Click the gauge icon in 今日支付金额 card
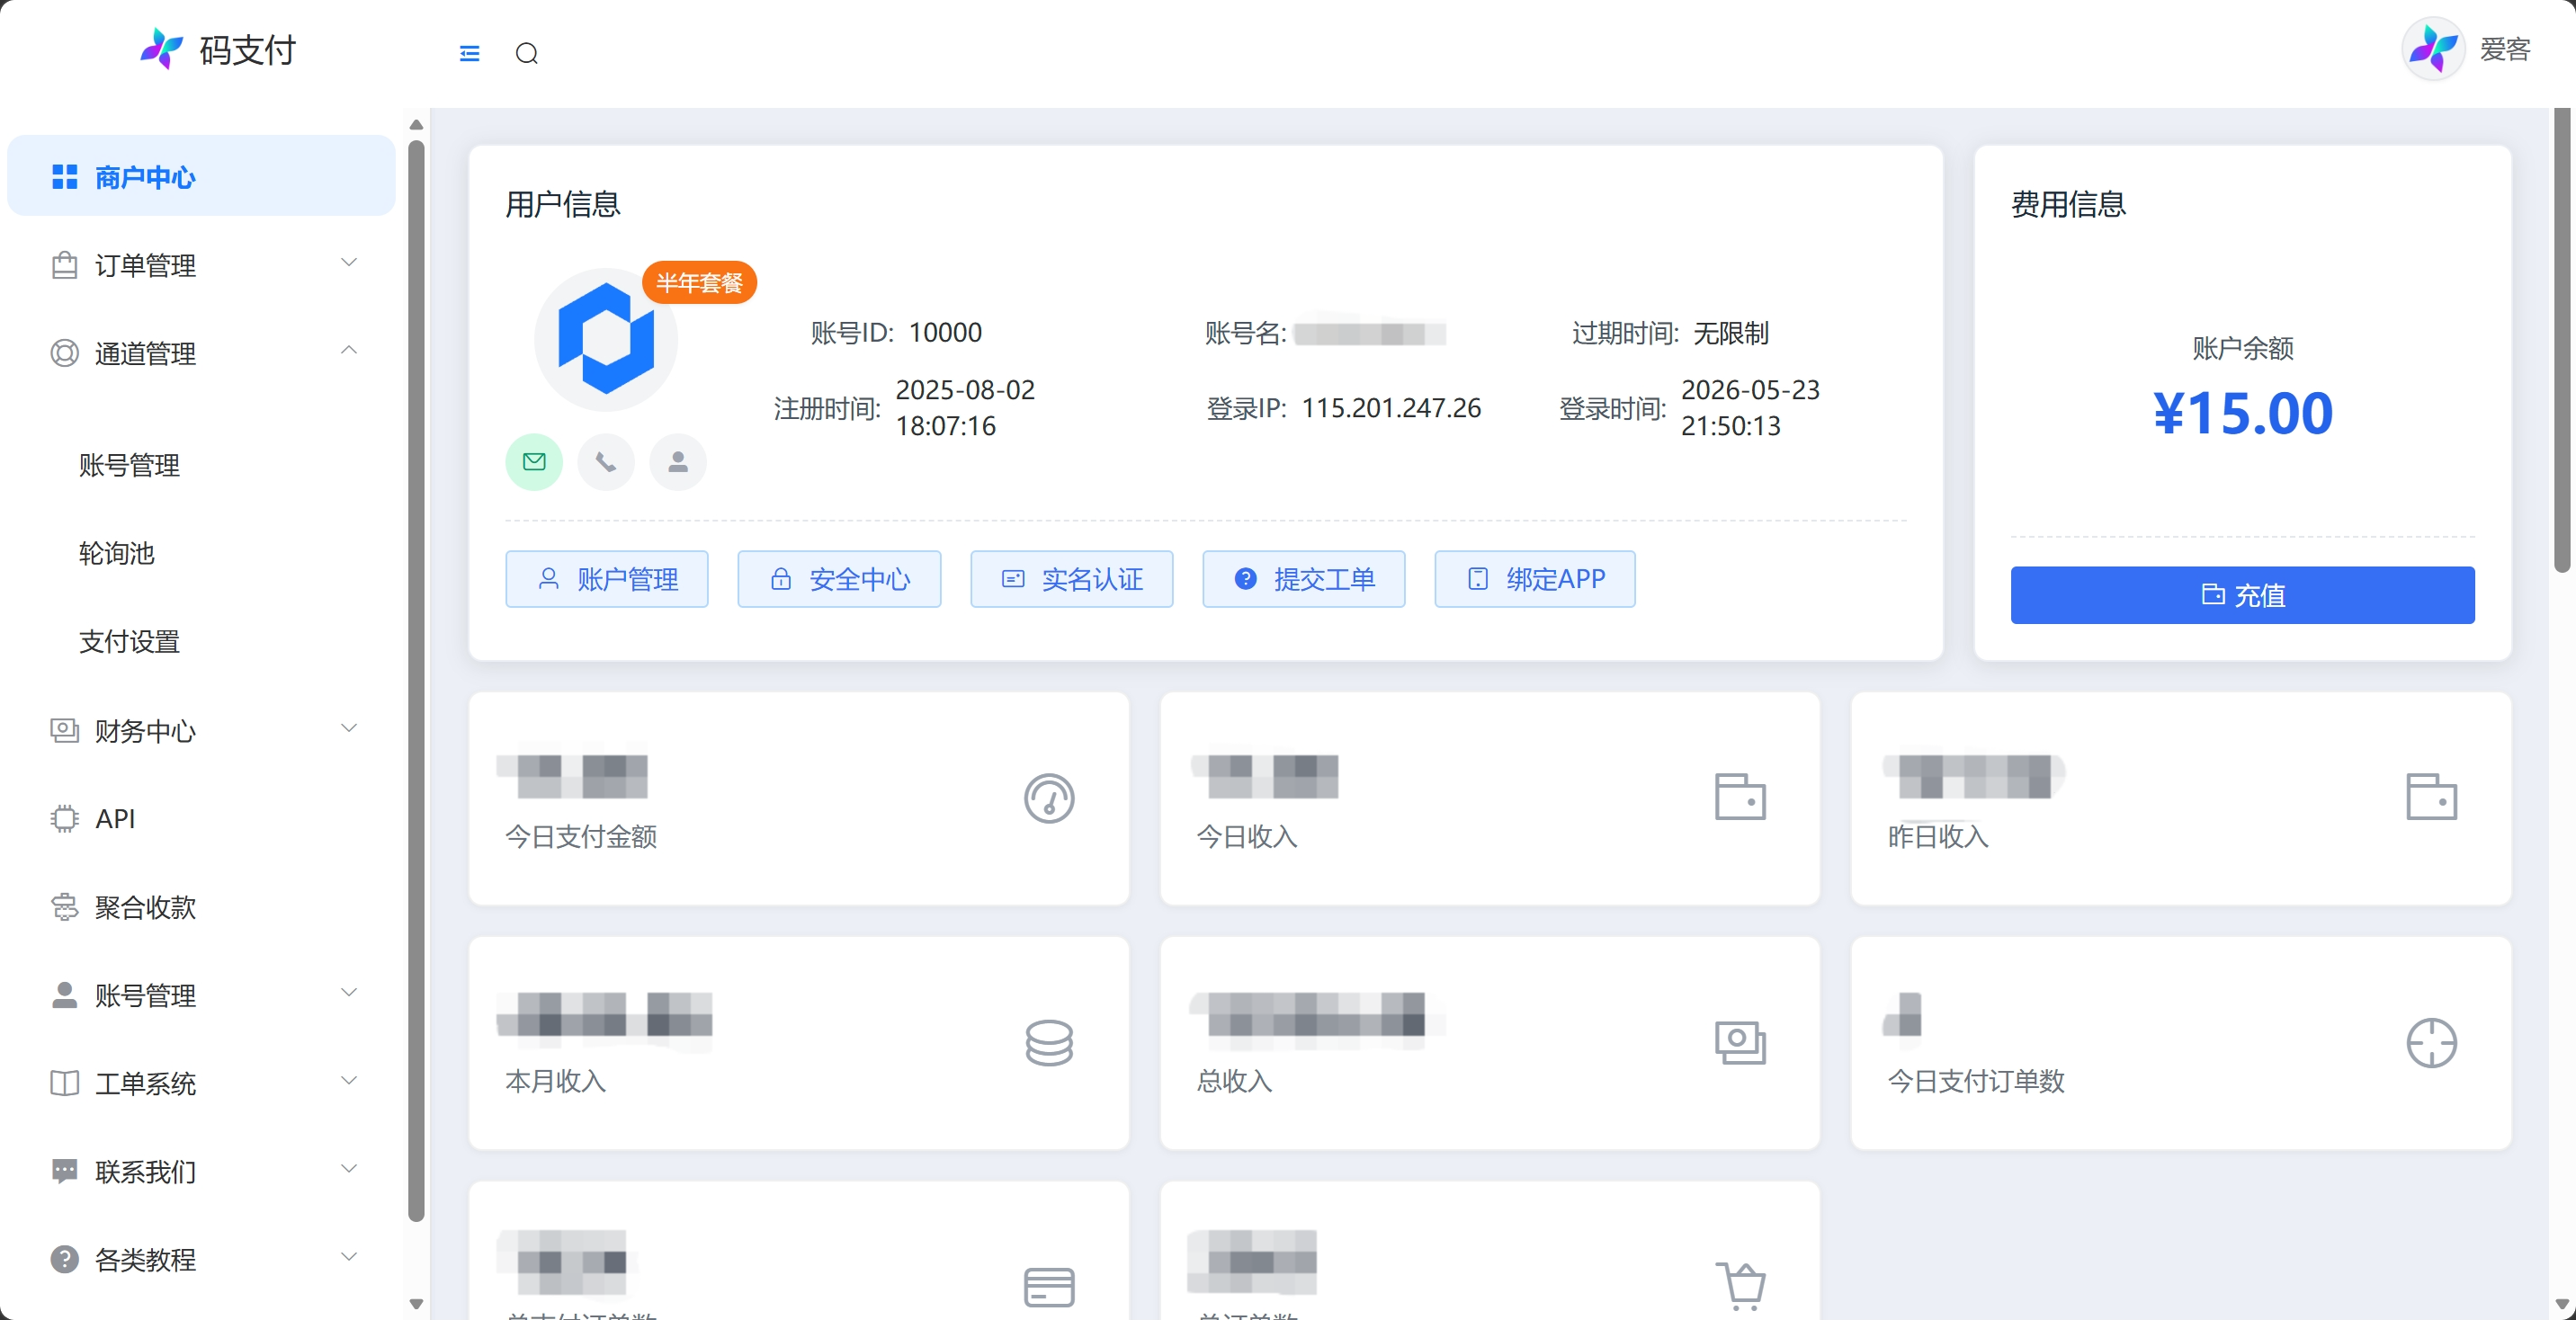 pos(1049,798)
